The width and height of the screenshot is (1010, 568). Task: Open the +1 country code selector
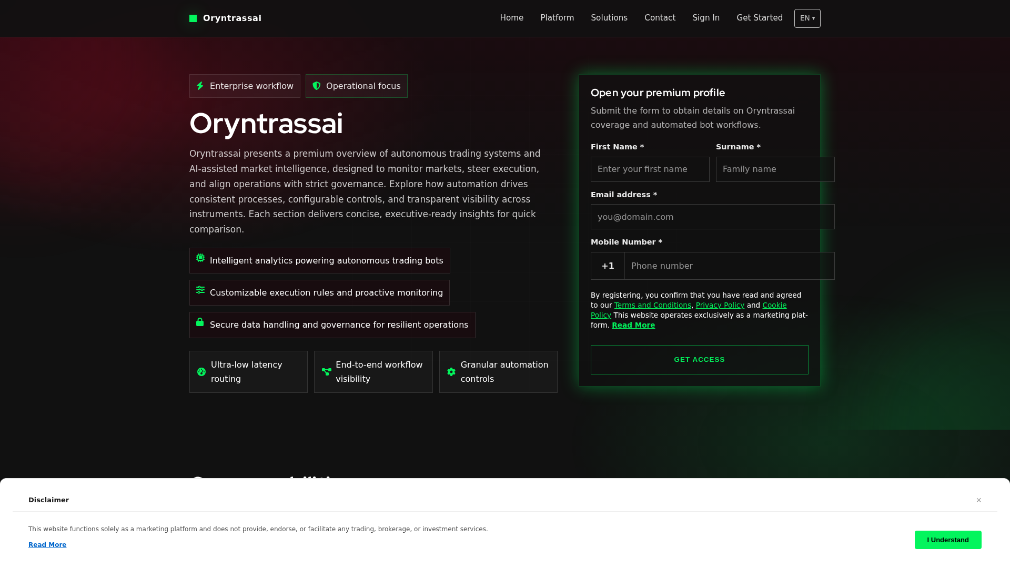tap(608, 266)
